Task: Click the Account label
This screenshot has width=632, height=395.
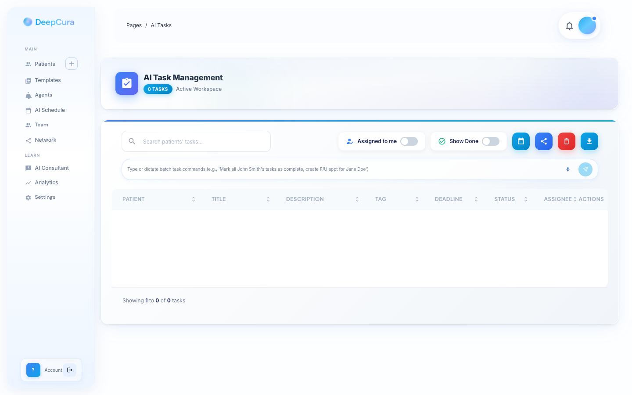Action: click(x=53, y=370)
